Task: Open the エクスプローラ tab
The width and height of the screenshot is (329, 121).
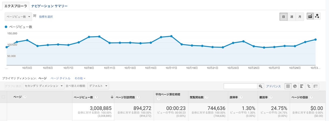Action: click(x=16, y=6)
